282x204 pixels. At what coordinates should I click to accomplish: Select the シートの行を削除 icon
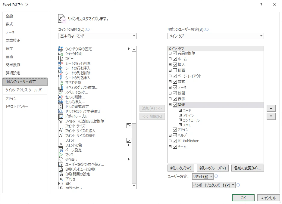tap(61, 63)
